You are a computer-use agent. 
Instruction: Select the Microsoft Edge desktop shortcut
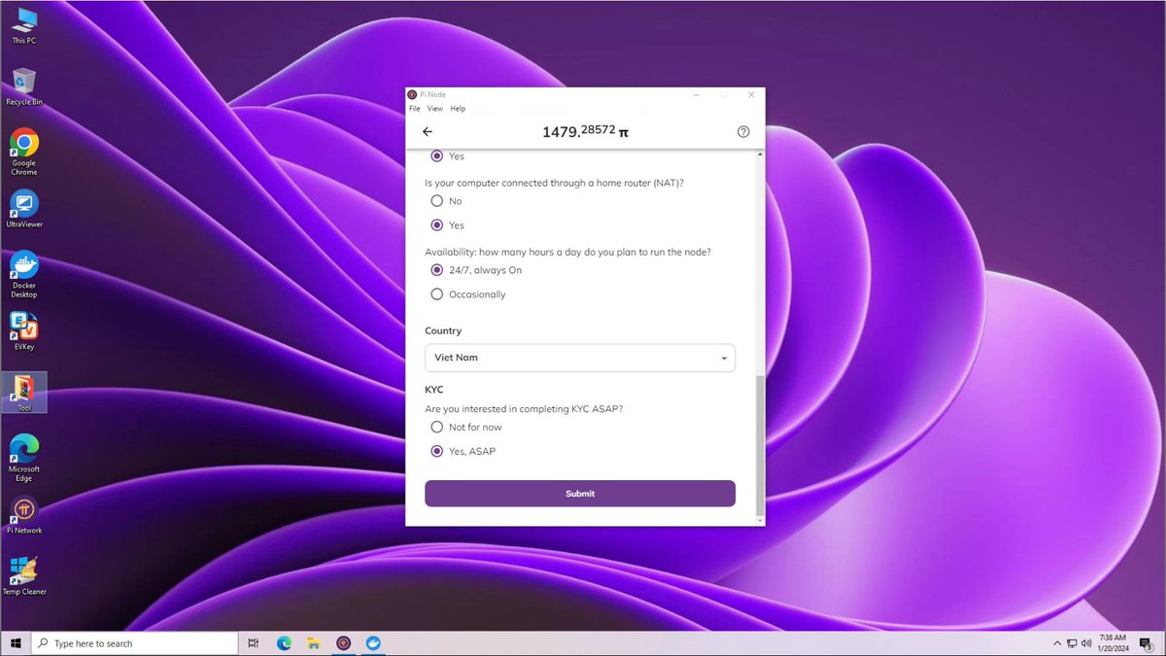point(24,458)
